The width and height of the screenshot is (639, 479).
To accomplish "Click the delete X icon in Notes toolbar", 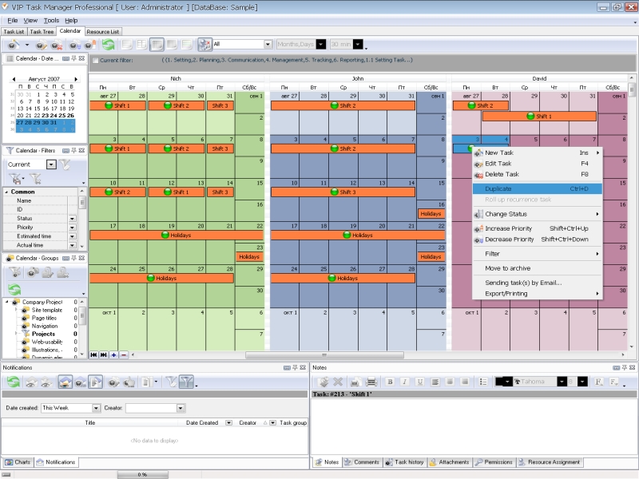I will coord(338,382).
